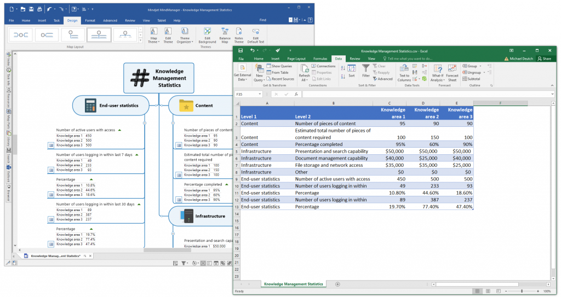Click the Insert Function fx icon
561x297 pixels.
pos(296,95)
